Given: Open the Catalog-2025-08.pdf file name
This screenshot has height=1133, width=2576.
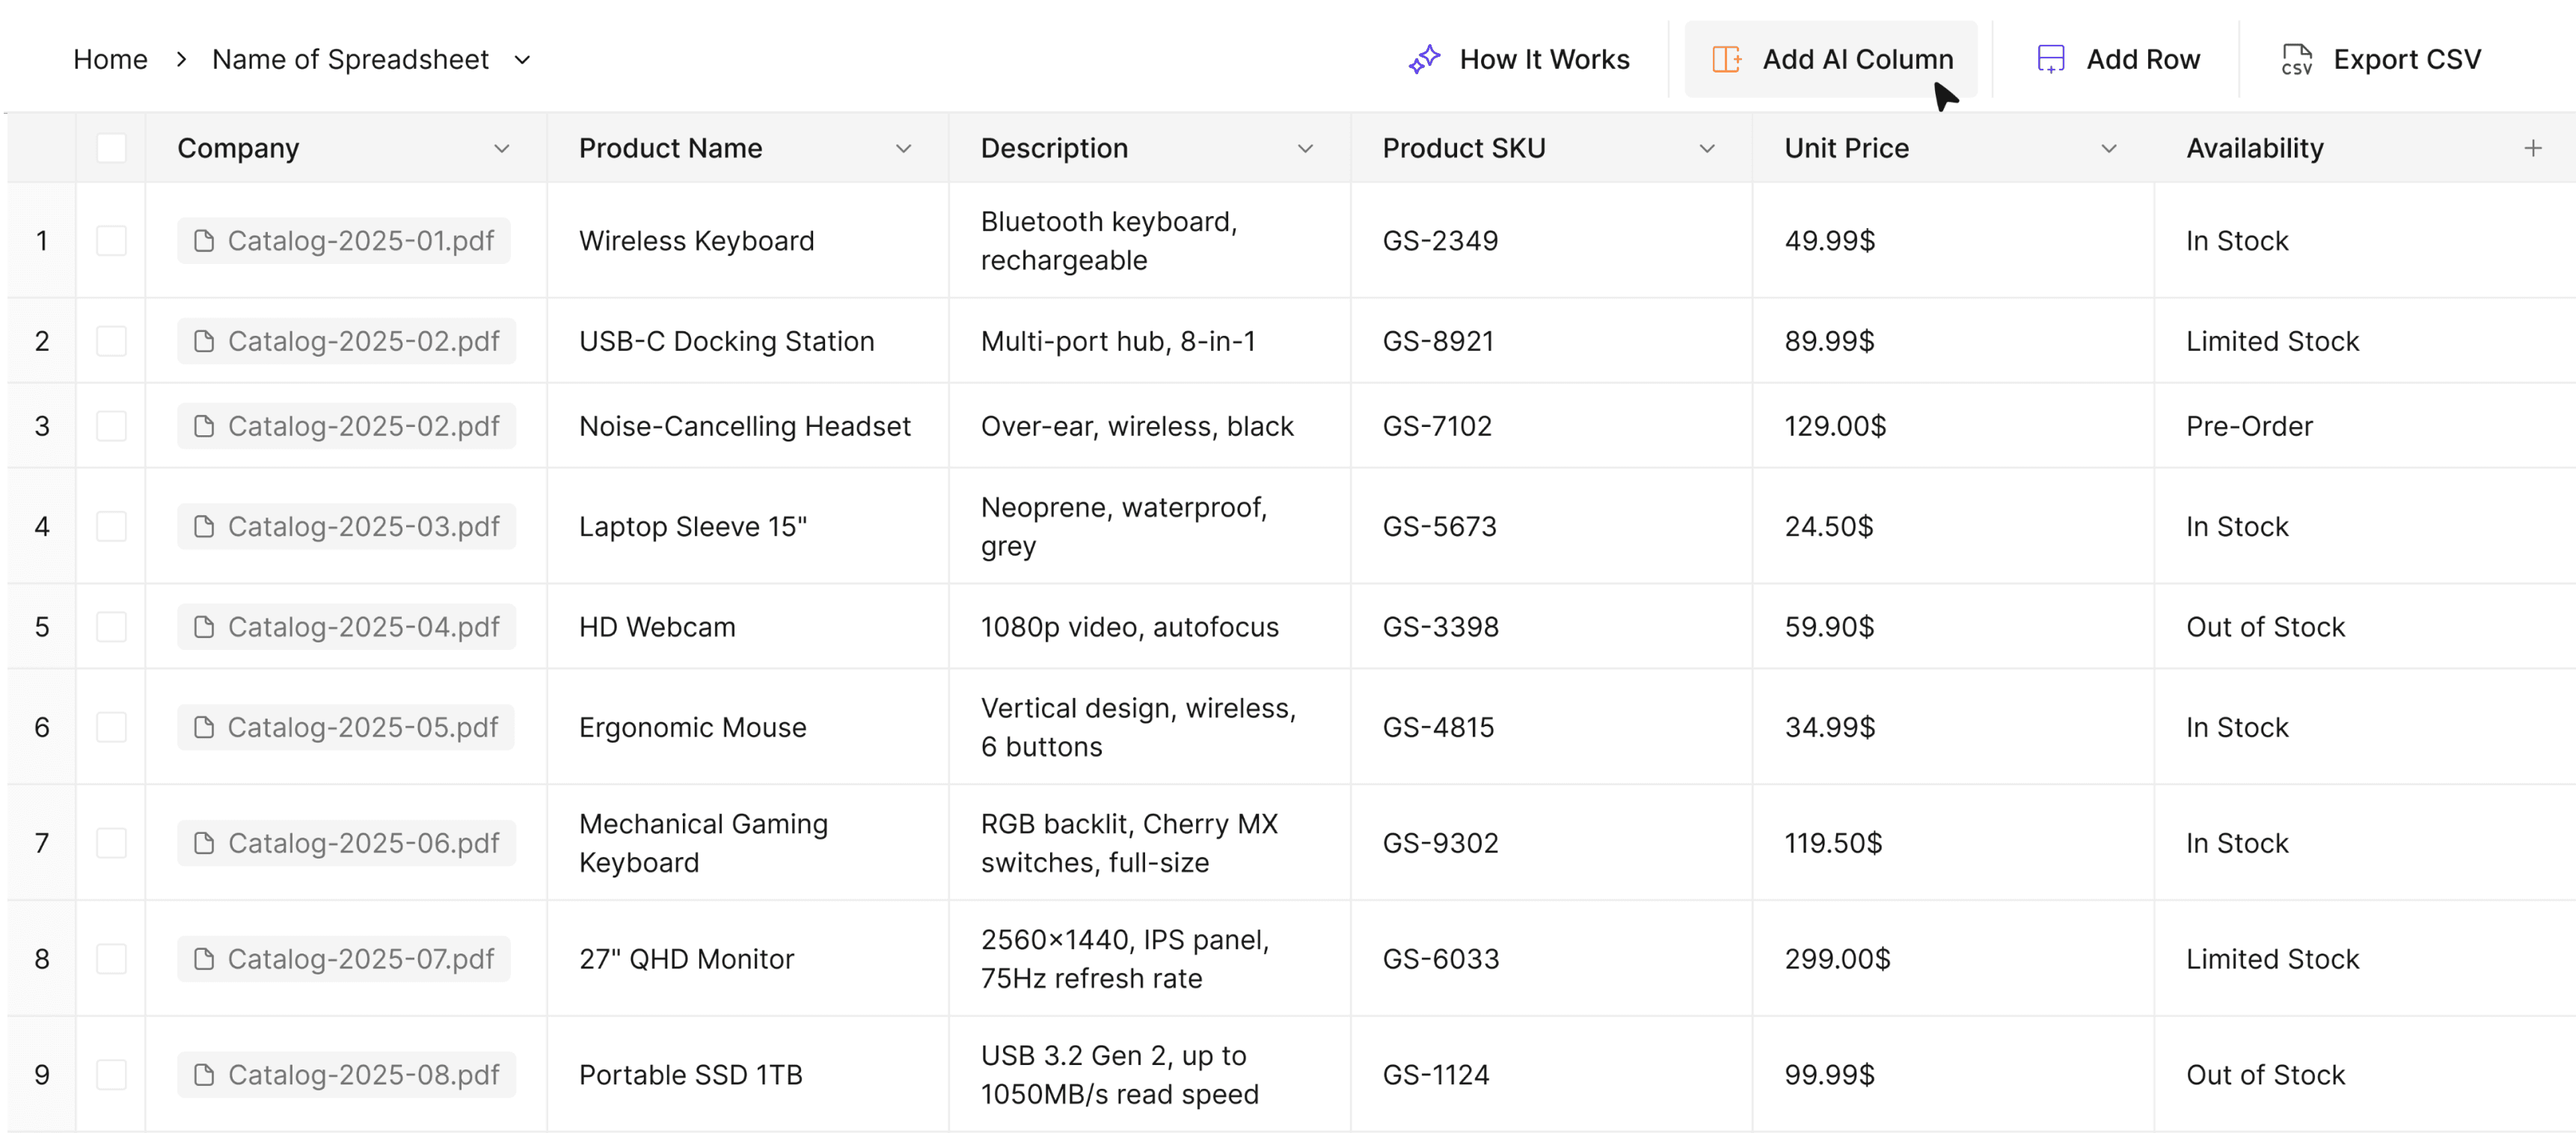Looking at the screenshot, I should point(363,1075).
